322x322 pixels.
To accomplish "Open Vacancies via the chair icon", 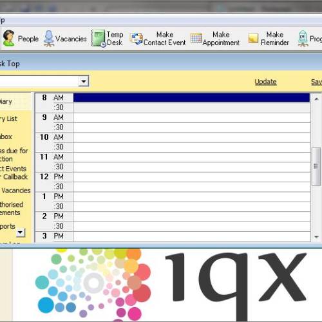I will (x=49, y=39).
